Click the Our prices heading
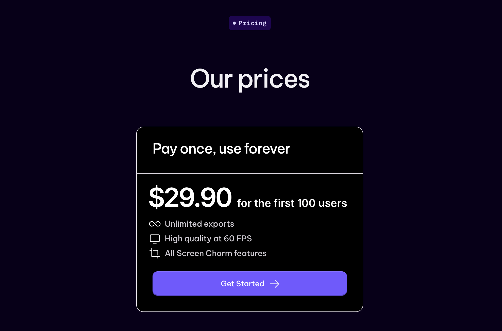502x331 pixels. (250, 79)
